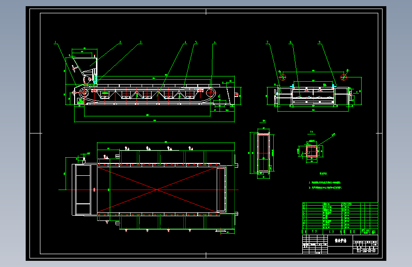This screenshot has width=412, height=267.
Task: Select callout number 1 above the side view
Action: (56, 42)
